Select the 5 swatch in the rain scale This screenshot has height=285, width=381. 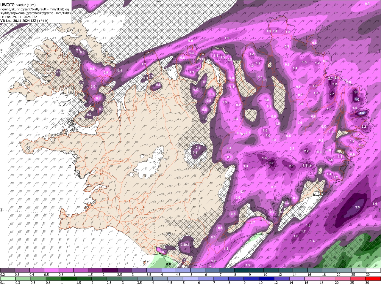coord(190,279)
